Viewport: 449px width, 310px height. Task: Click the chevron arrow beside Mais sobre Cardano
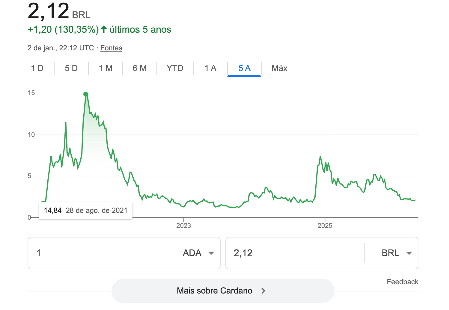pos(263,291)
